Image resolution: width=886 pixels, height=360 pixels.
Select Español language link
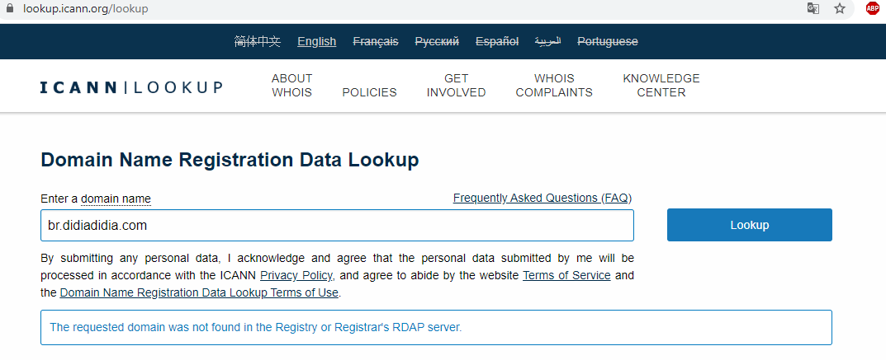497,42
